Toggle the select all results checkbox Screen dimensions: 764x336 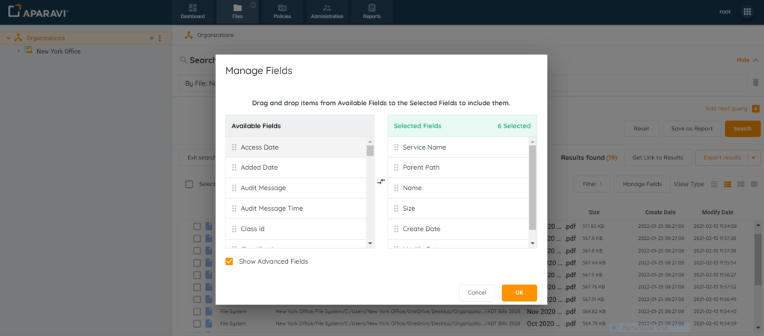[190, 184]
